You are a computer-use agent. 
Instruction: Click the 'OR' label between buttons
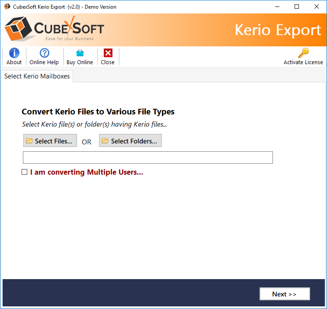87,142
